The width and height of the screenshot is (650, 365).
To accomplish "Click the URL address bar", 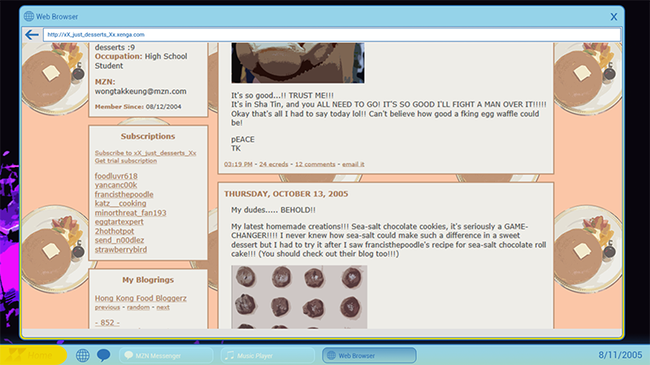I will (x=325, y=35).
